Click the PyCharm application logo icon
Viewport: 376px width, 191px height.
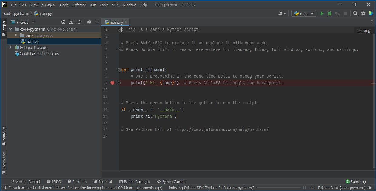5,5
